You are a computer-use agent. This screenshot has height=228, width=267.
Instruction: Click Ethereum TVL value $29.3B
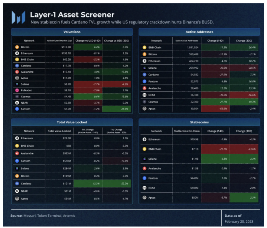coord(67,138)
